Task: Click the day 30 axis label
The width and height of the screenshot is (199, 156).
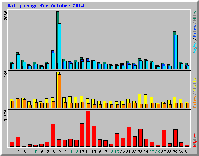Action: pos(181,152)
